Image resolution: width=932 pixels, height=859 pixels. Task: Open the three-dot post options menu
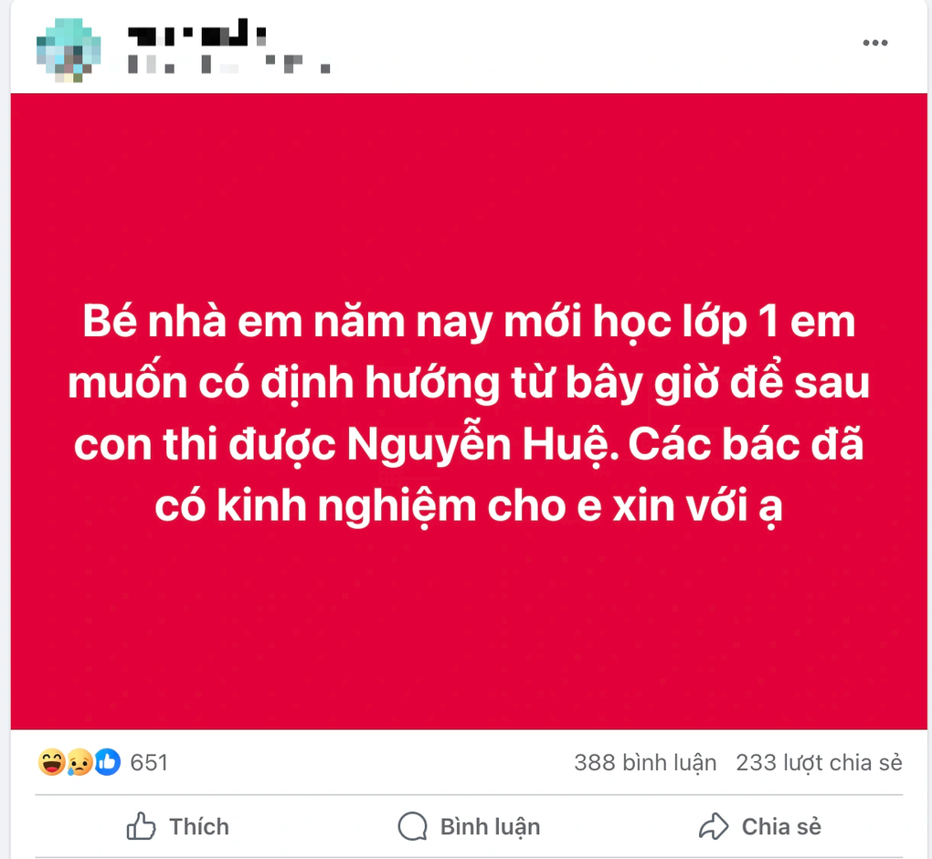tap(875, 43)
